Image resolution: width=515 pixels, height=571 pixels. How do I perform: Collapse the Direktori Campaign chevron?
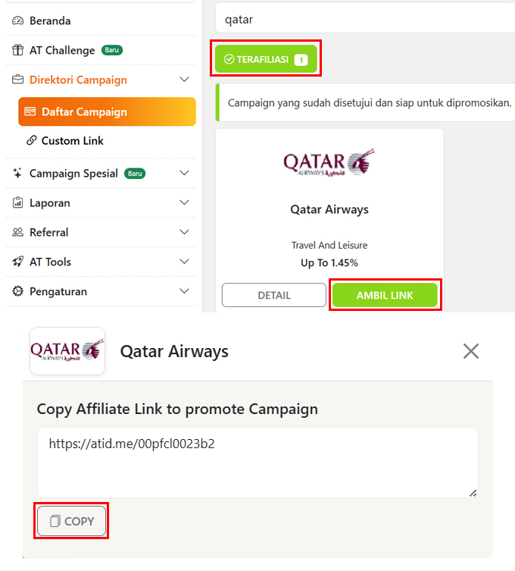[184, 80]
